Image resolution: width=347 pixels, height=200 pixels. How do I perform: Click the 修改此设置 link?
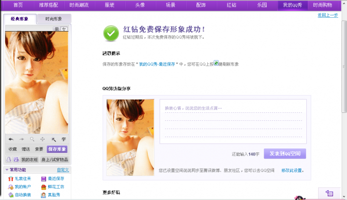[291, 170]
